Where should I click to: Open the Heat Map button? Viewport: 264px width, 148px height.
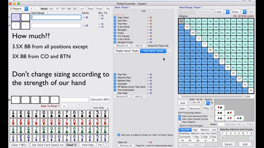(x=87, y=145)
